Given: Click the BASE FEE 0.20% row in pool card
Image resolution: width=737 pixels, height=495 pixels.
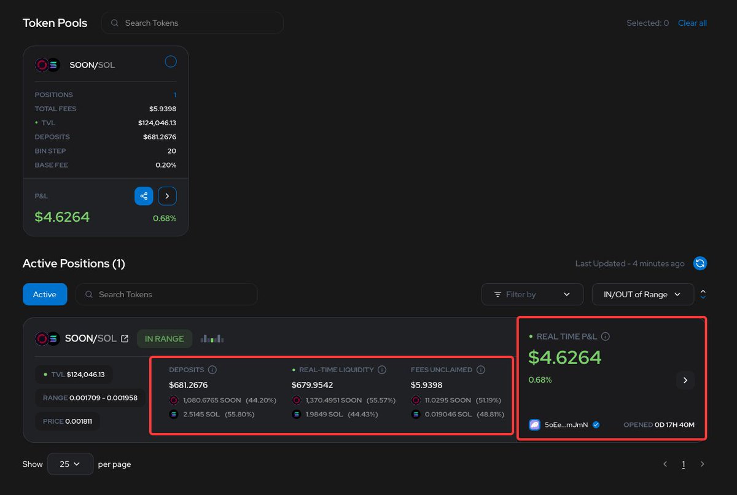Looking at the screenshot, I should pyautogui.click(x=106, y=165).
